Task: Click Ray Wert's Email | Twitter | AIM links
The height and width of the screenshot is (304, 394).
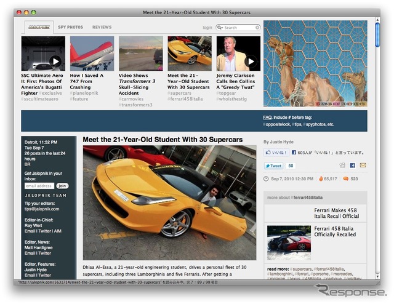Action: (x=42, y=231)
